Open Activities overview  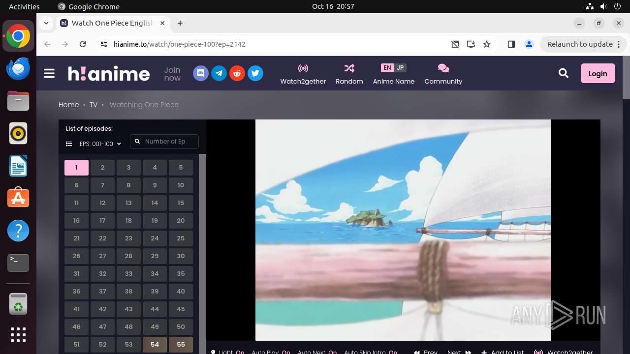24,6
